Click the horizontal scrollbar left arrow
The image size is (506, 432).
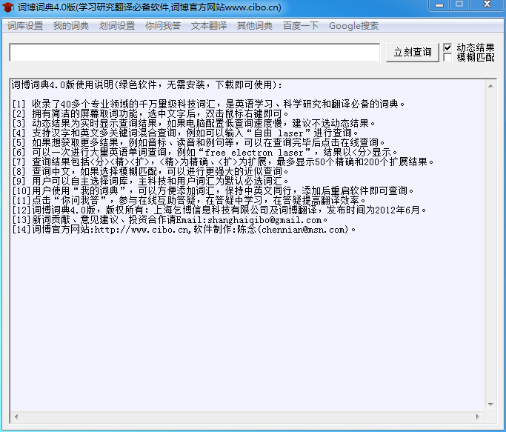pos(16,416)
